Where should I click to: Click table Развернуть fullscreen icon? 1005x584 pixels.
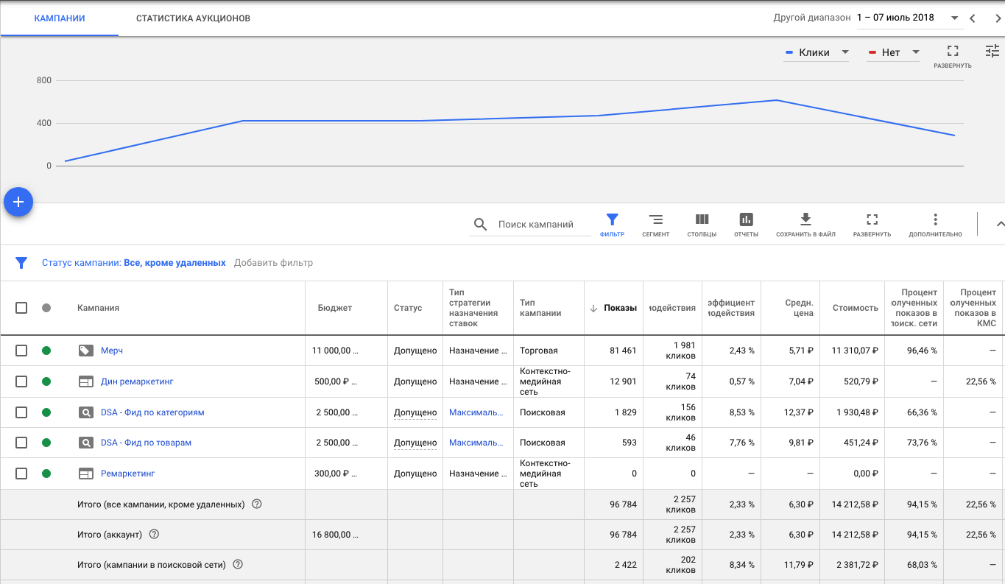pyautogui.click(x=872, y=219)
